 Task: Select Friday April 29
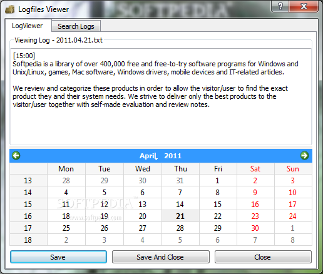tap(218, 228)
